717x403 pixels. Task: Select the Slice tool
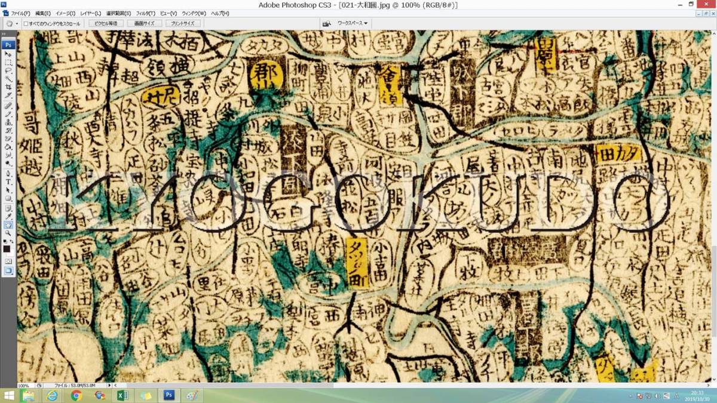click(8, 94)
